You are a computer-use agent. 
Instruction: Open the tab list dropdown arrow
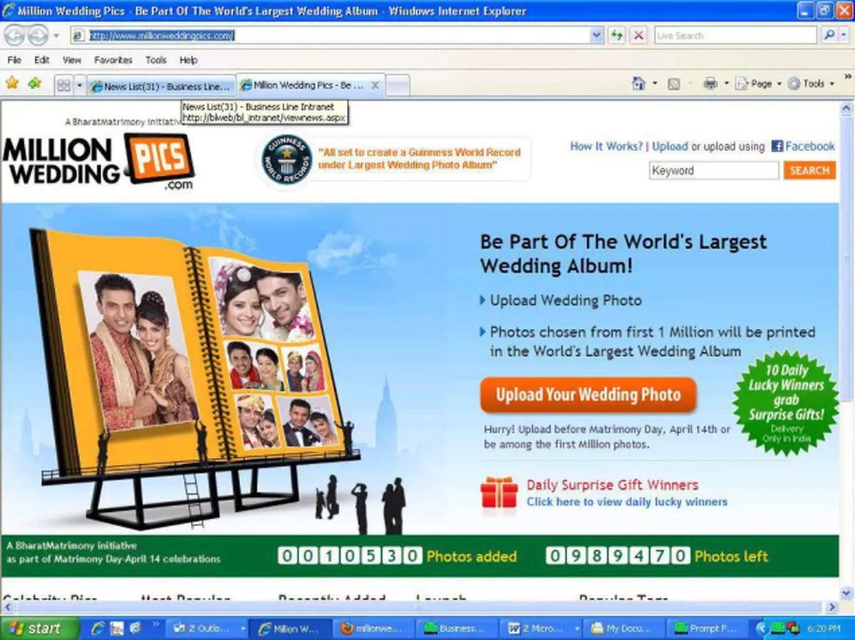pyautogui.click(x=80, y=85)
